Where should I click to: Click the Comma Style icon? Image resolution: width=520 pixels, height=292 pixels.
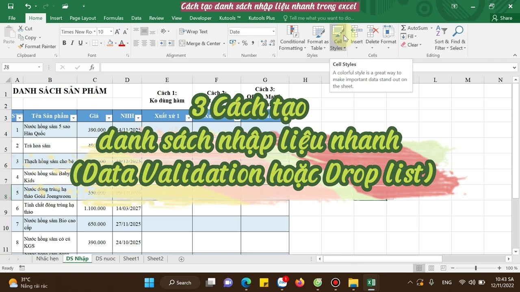(253, 43)
